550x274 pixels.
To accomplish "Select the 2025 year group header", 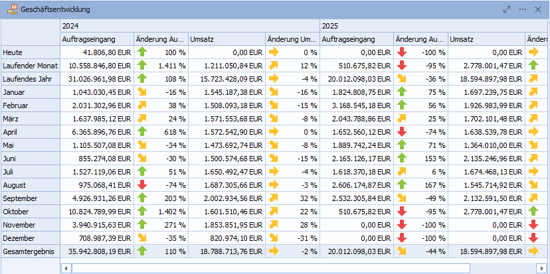I will pos(329,26).
